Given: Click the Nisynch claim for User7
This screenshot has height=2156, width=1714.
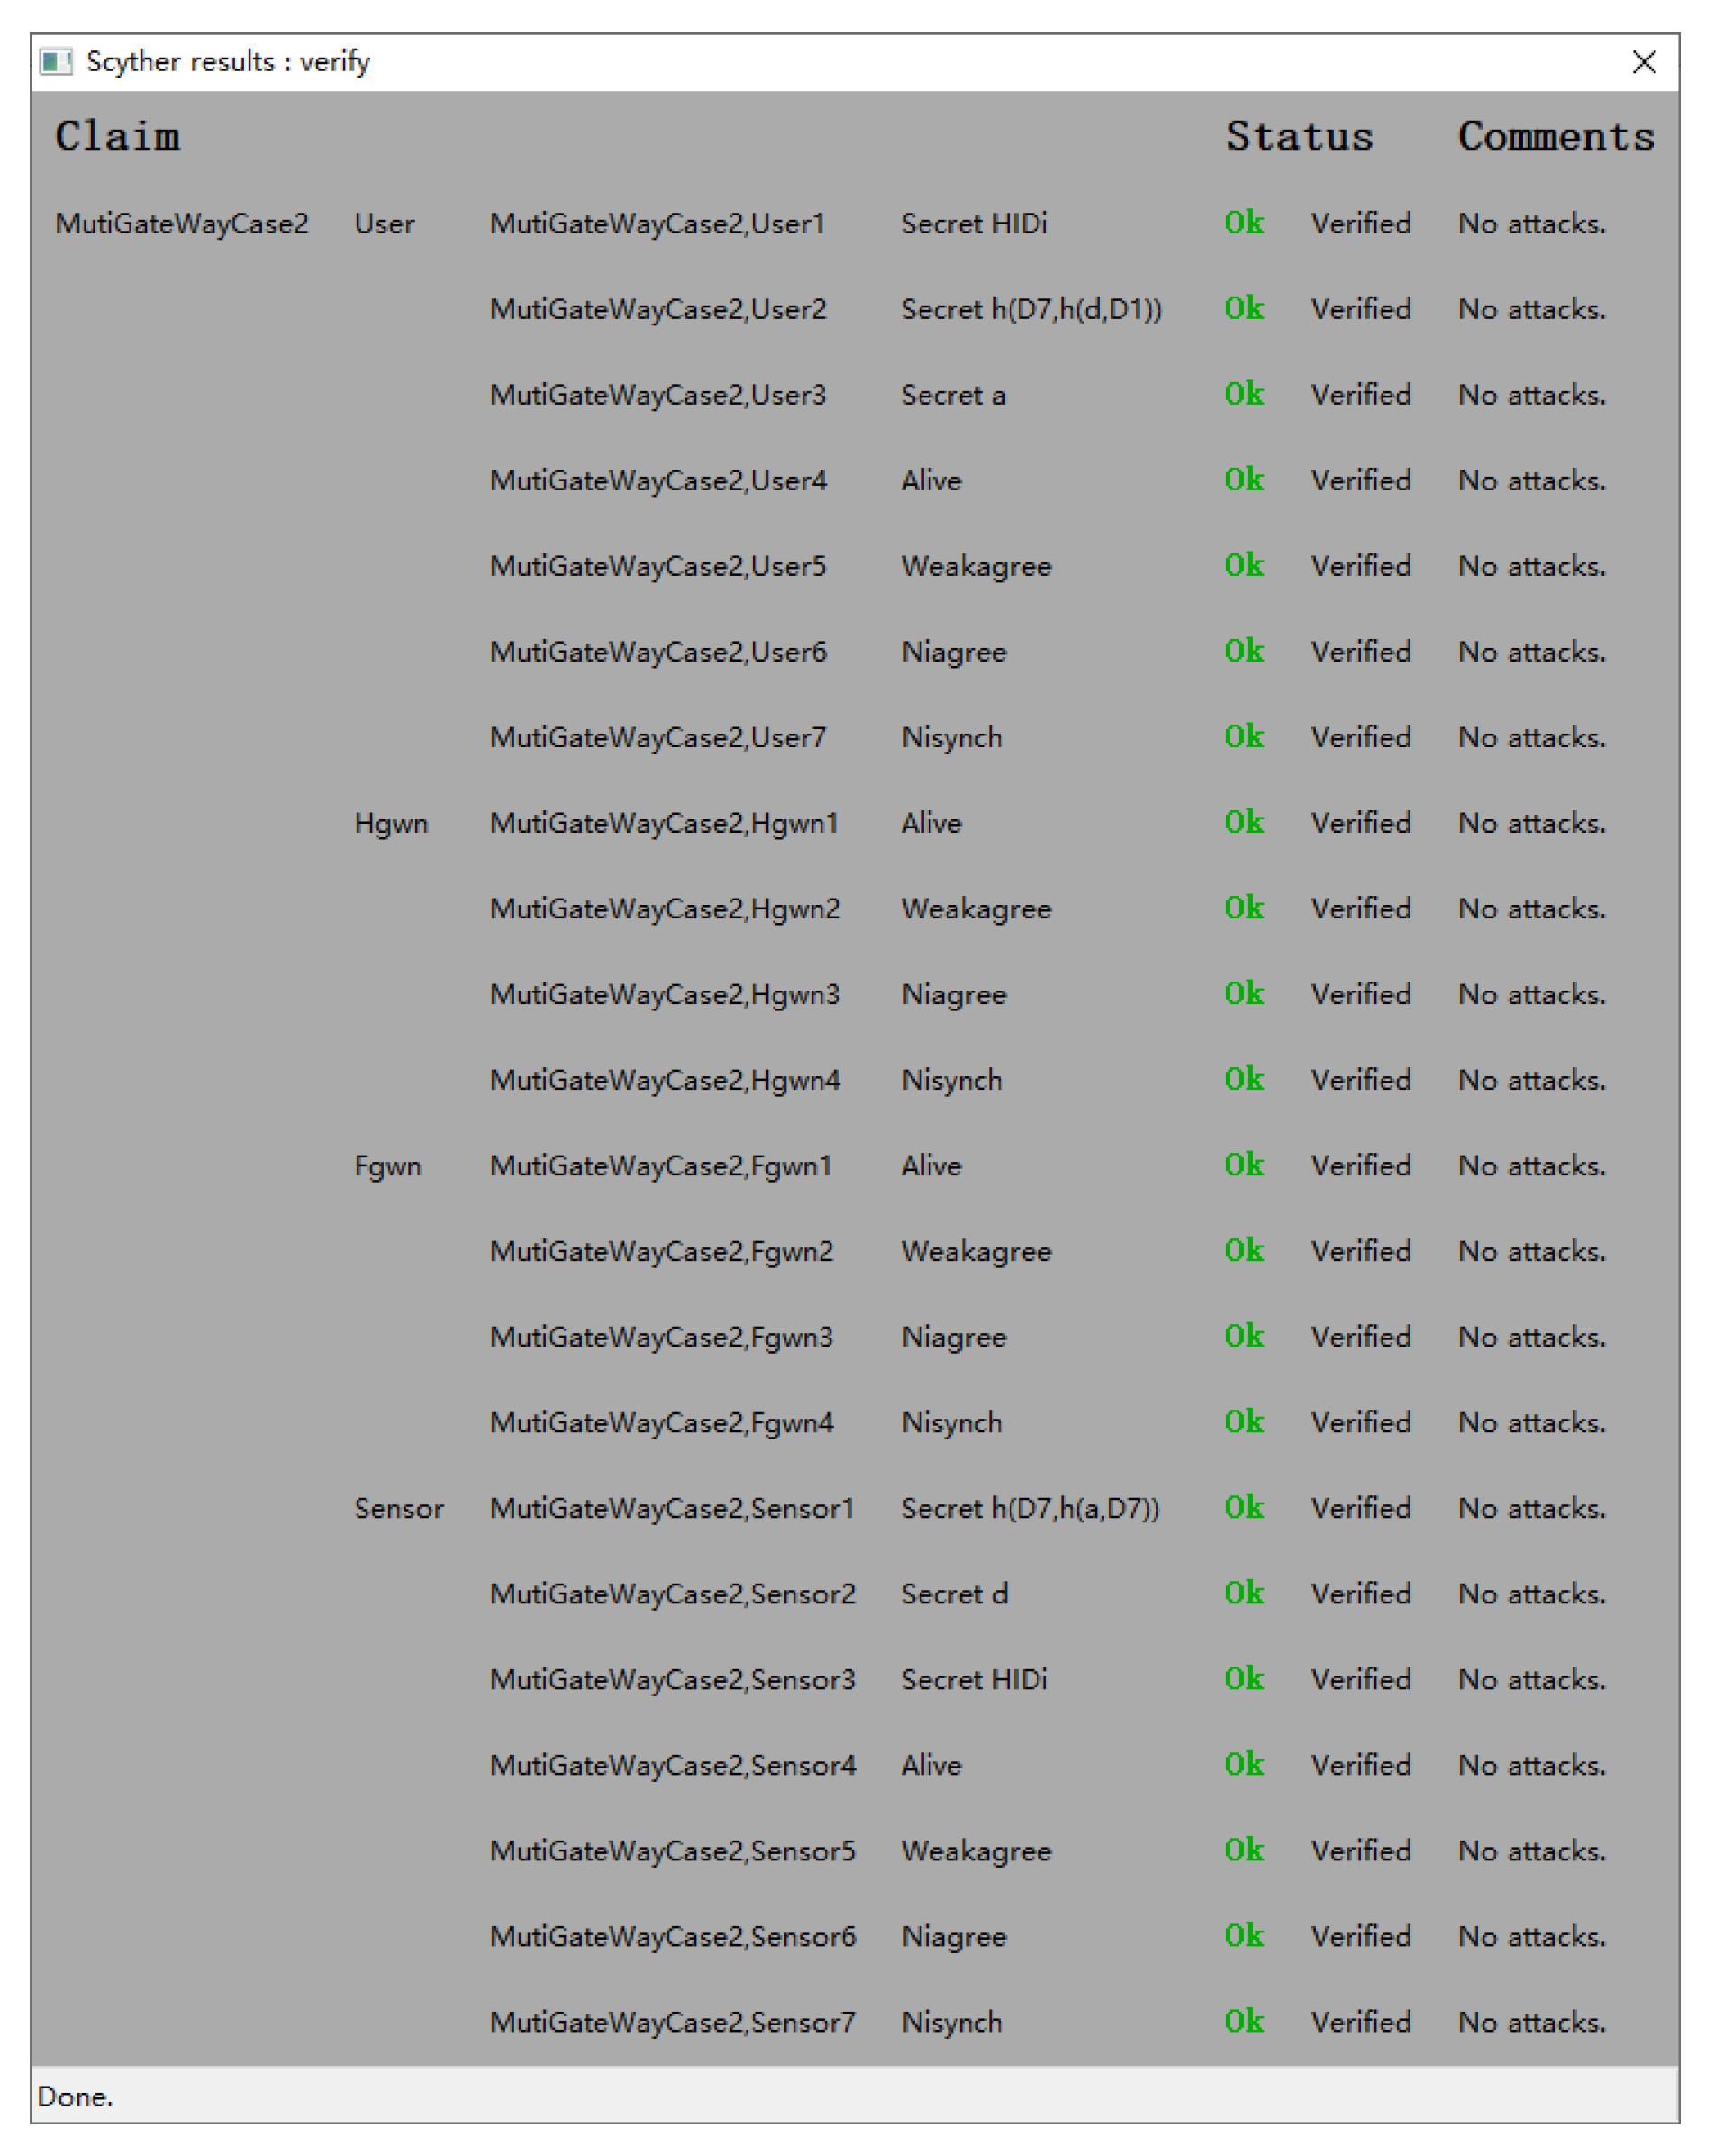Looking at the screenshot, I should (950, 737).
